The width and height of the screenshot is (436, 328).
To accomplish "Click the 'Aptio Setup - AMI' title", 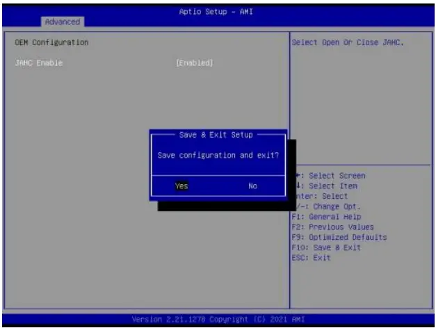I will point(216,12).
